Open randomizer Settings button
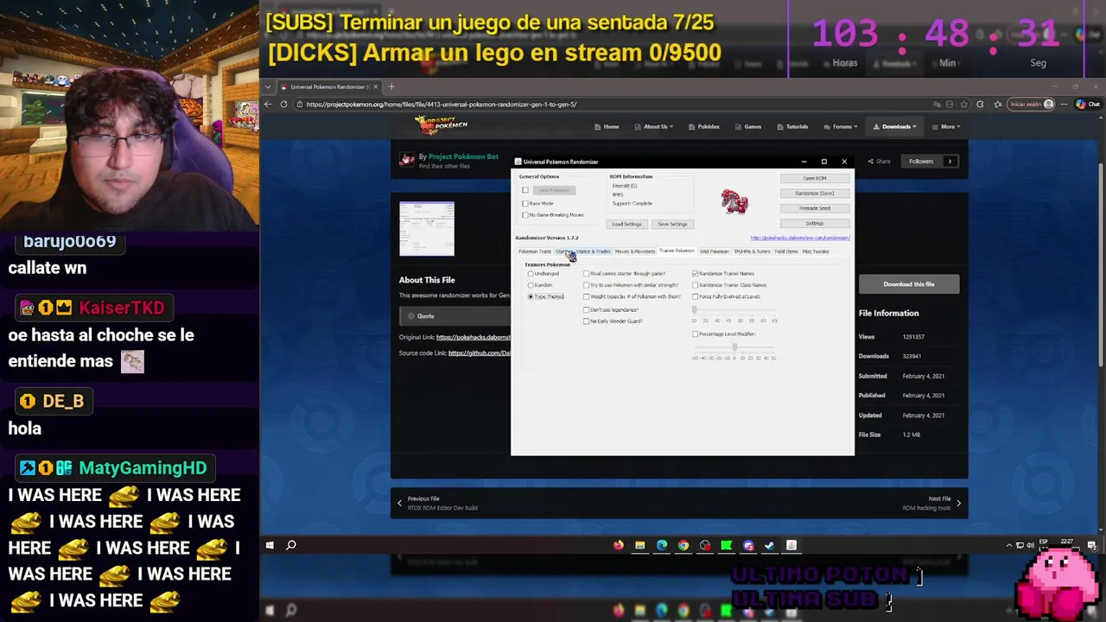 pos(815,223)
